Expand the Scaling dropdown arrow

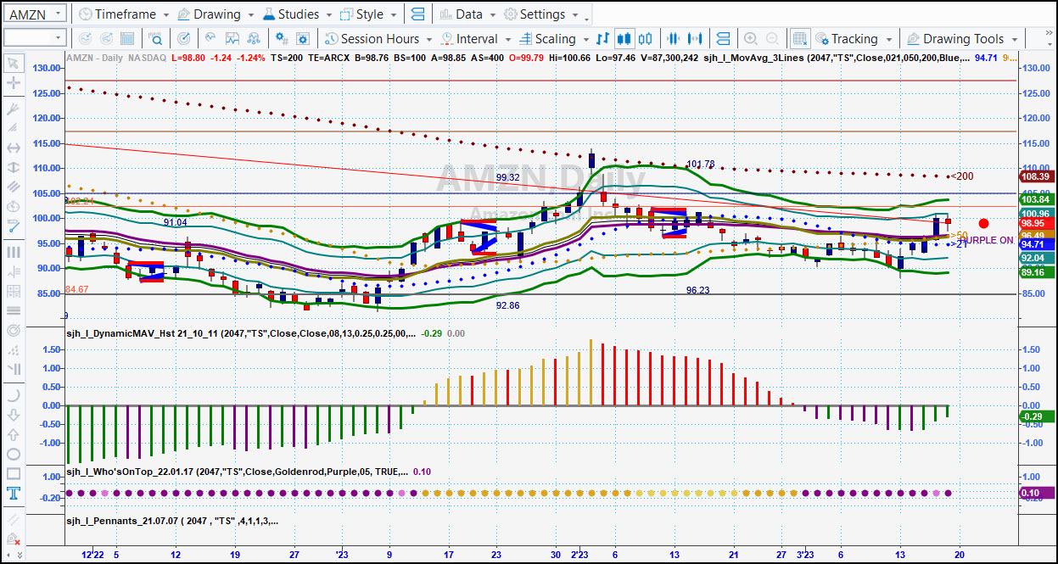pyautogui.click(x=585, y=40)
